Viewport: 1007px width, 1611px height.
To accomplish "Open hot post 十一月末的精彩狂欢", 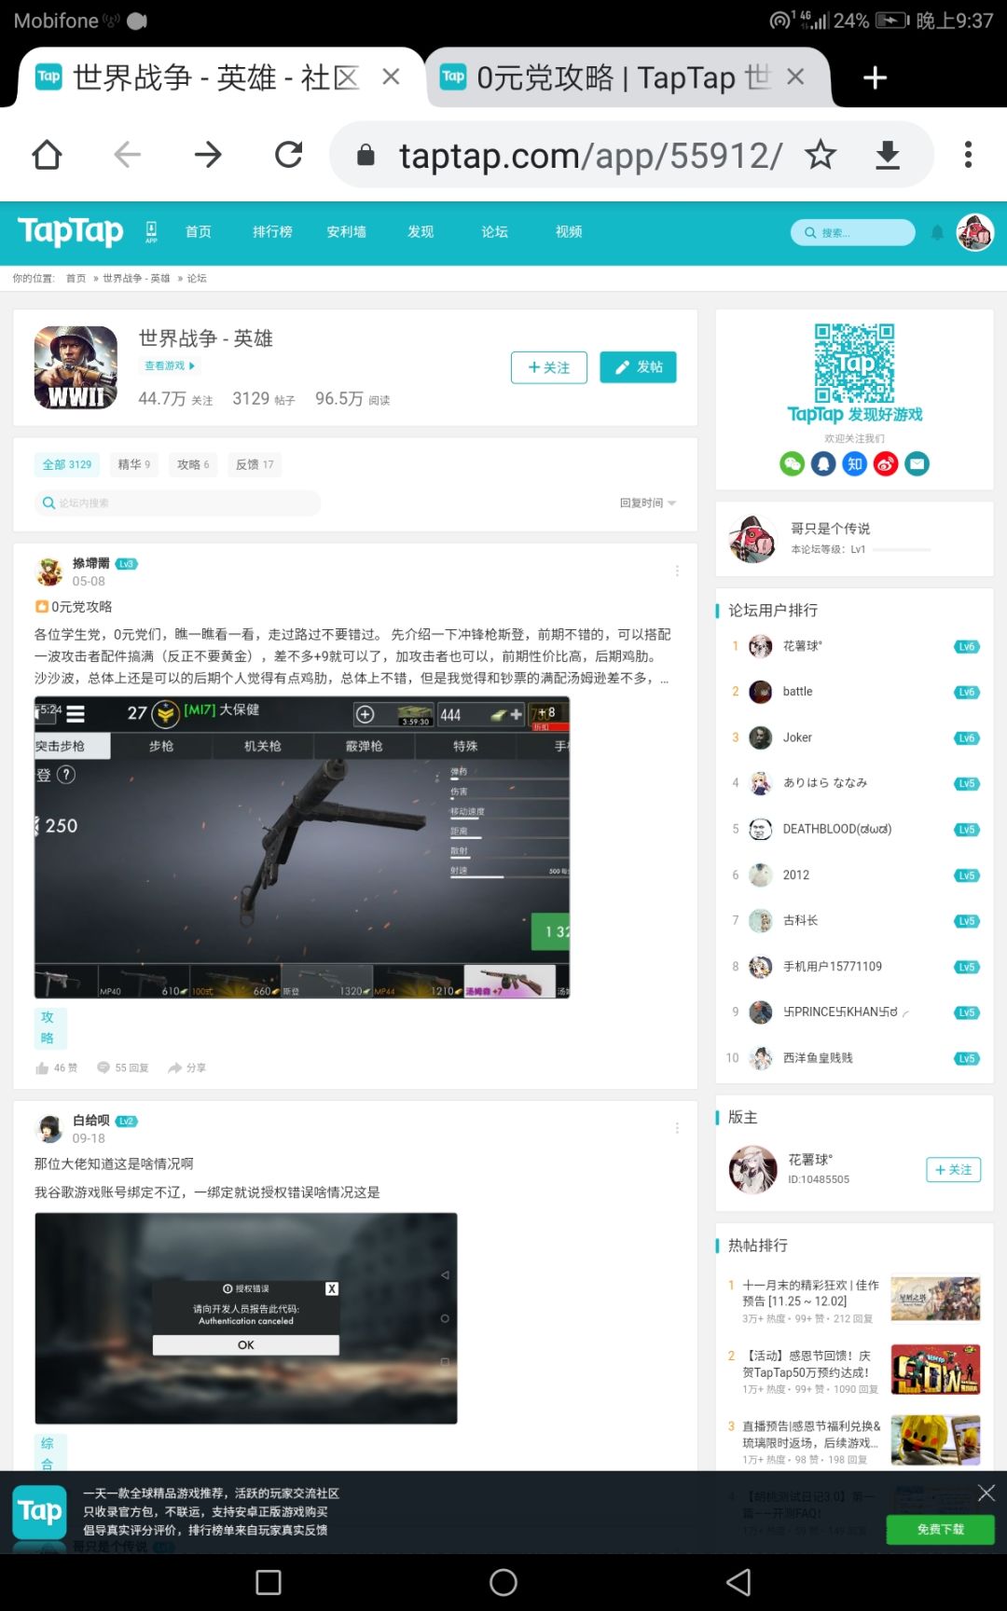I will (x=810, y=1292).
